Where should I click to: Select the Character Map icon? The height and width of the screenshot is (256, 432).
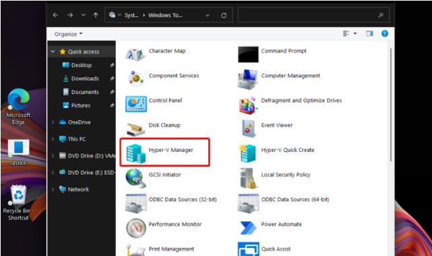click(x=135, y=54)
